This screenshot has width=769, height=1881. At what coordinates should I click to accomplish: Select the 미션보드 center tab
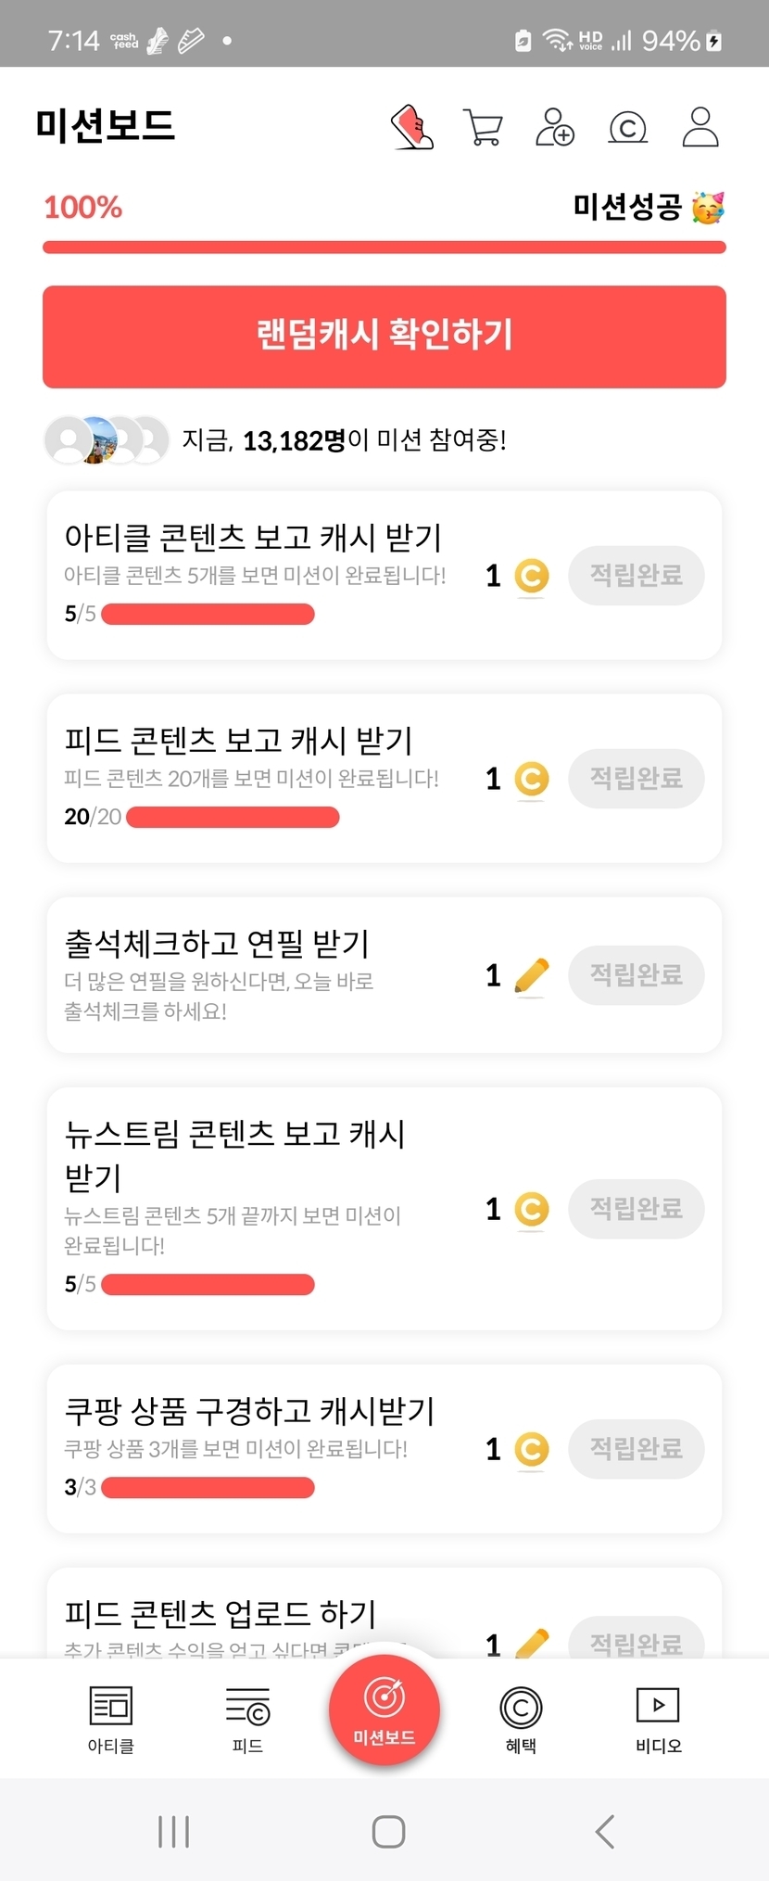click(x=384, y=1710)
